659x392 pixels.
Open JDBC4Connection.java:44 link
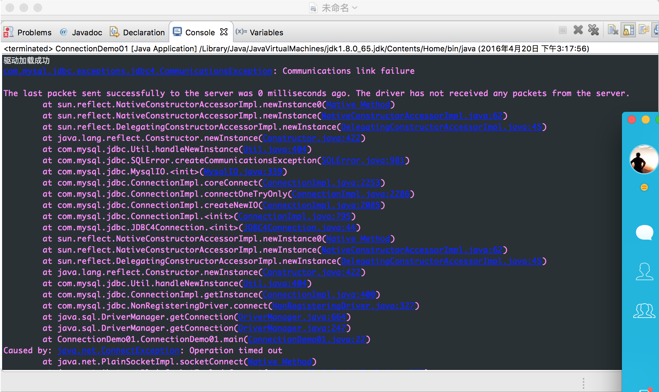(x=299, y=228)
